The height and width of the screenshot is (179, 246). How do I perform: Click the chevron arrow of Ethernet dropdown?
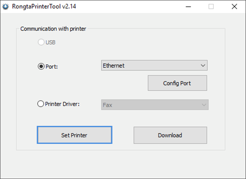point(203,65)
